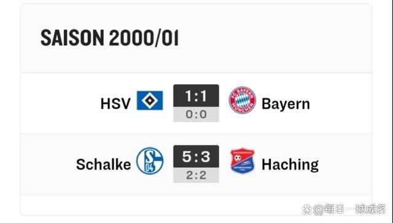Open the HSV versus Bayern match row
The image size is (393, 223).
coord(196,103)
